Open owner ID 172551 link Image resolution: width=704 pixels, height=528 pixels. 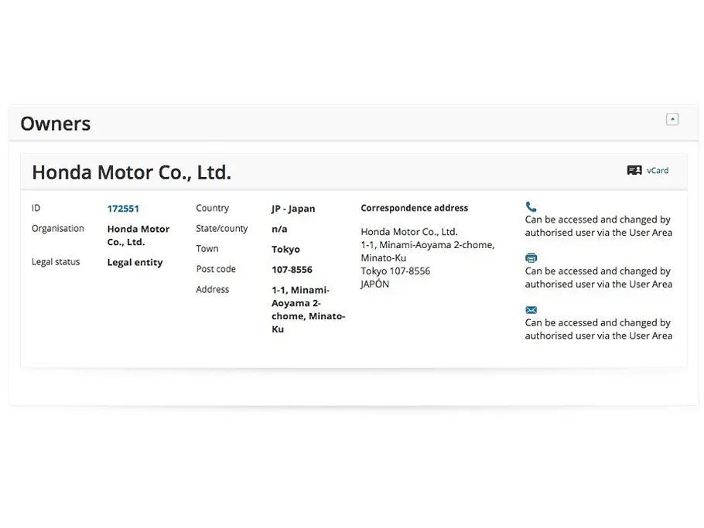[123, 209]
